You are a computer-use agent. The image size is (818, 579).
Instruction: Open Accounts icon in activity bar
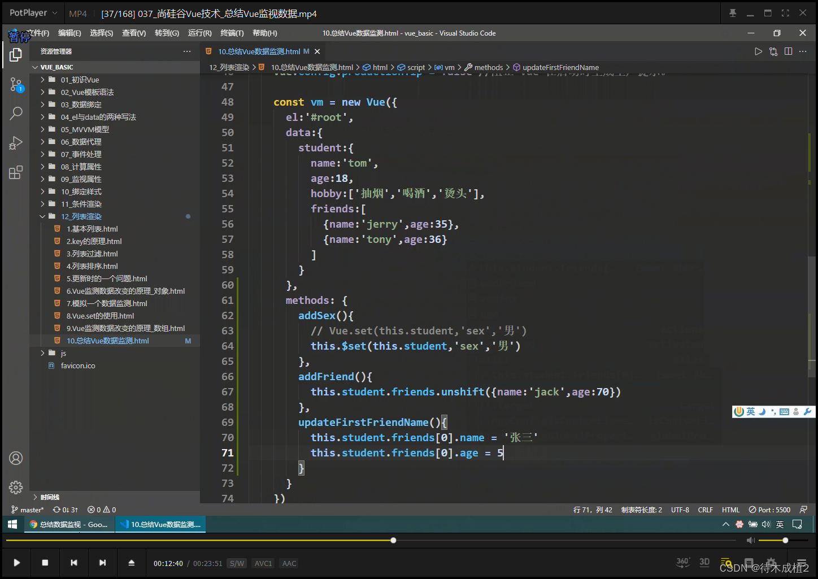tap(16, 458)
